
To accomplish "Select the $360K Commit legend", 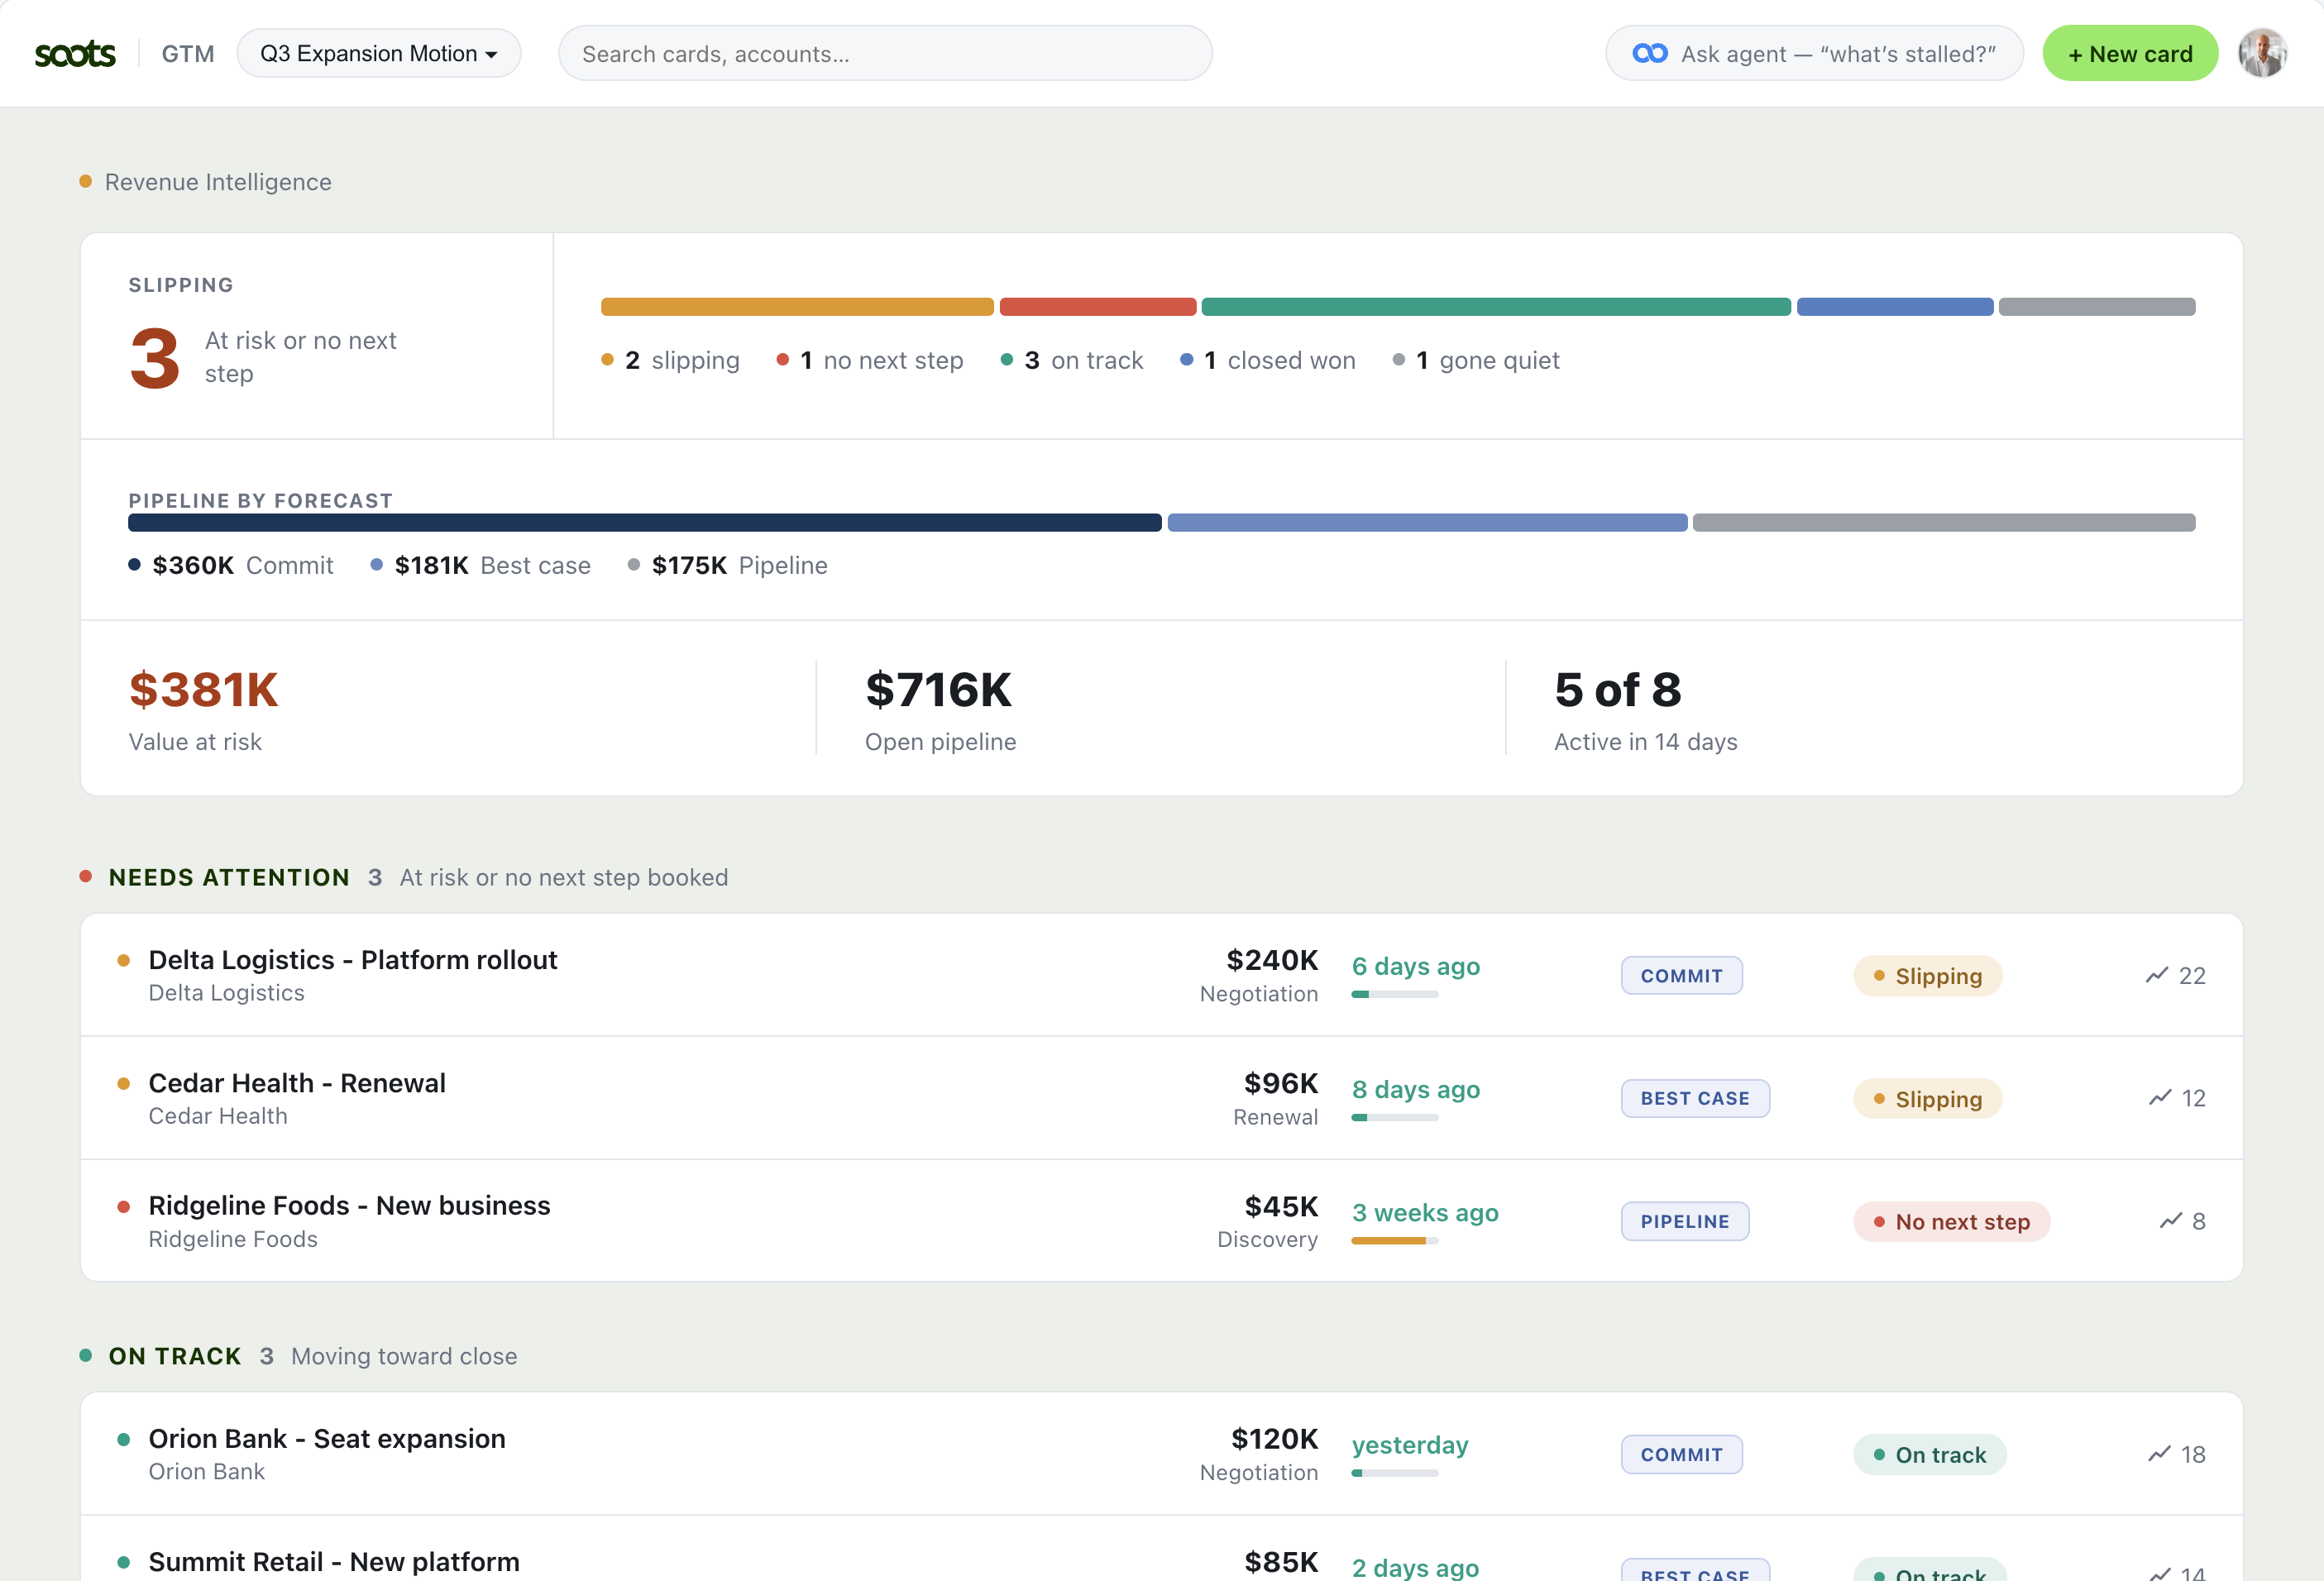I will pyautogui.click(x=231, y=566).
